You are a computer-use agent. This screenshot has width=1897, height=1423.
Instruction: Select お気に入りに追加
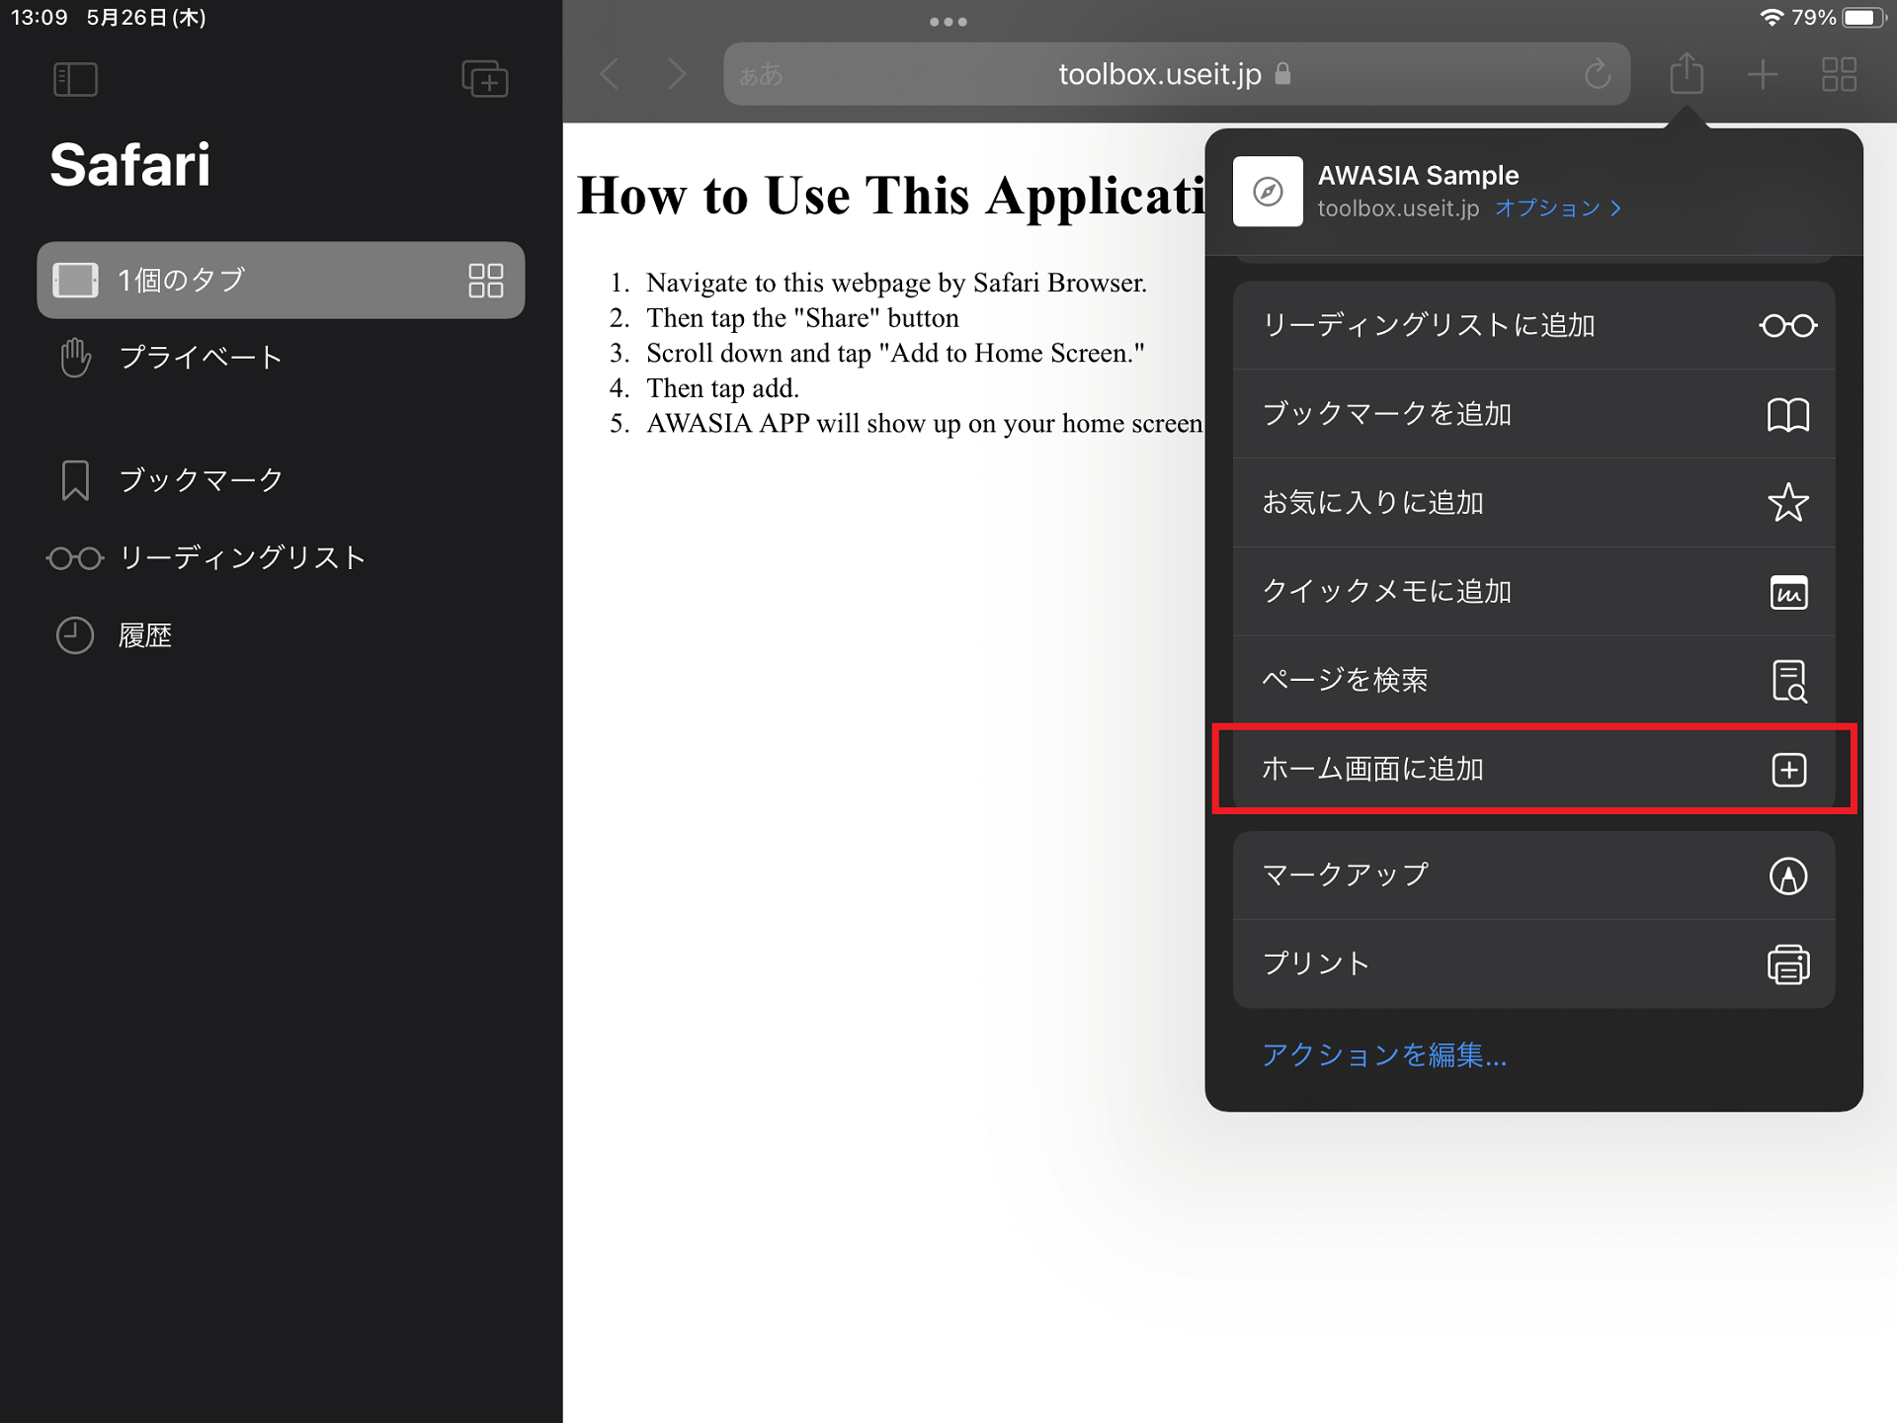[1533, 503]
